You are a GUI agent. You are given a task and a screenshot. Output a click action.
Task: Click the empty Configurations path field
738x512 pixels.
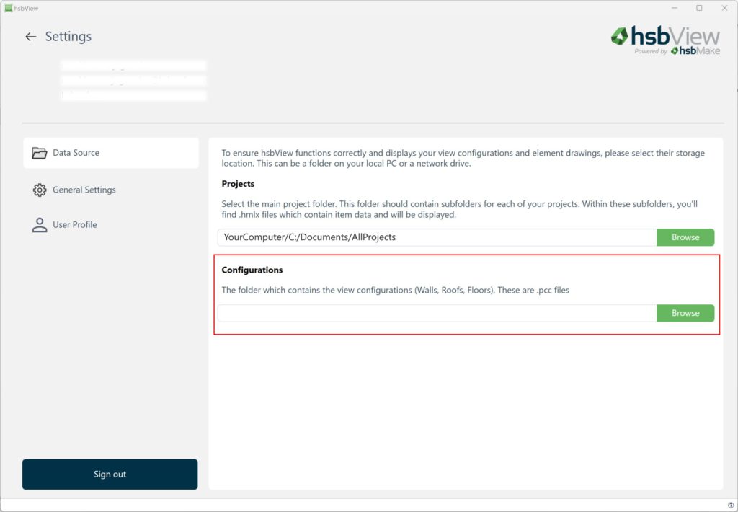[437, 313]
